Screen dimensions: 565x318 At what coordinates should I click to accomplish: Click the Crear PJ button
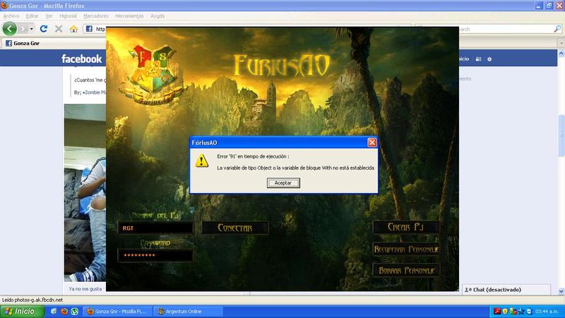tap(405, 227)
